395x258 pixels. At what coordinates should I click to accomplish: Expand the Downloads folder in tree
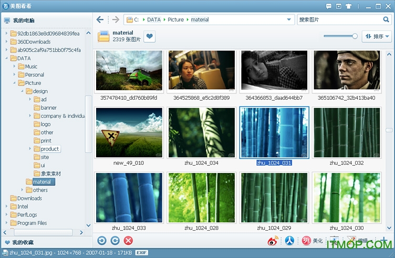[x=6, y=198]
